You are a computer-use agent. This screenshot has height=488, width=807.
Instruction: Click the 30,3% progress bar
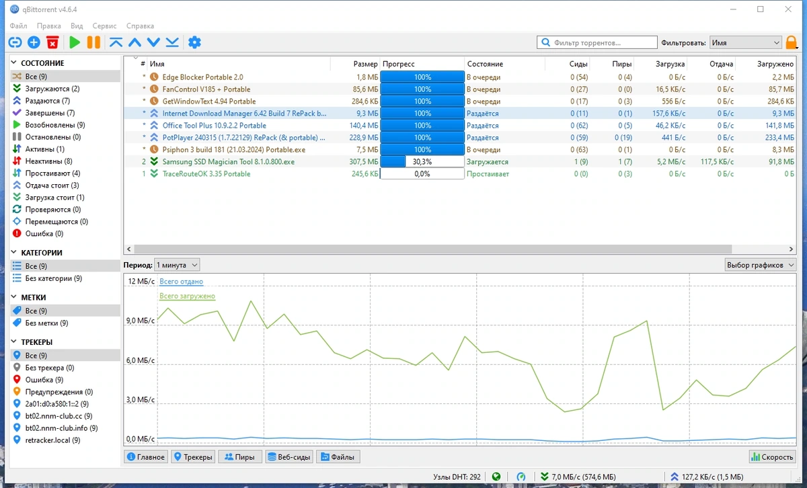coord(422,162)
